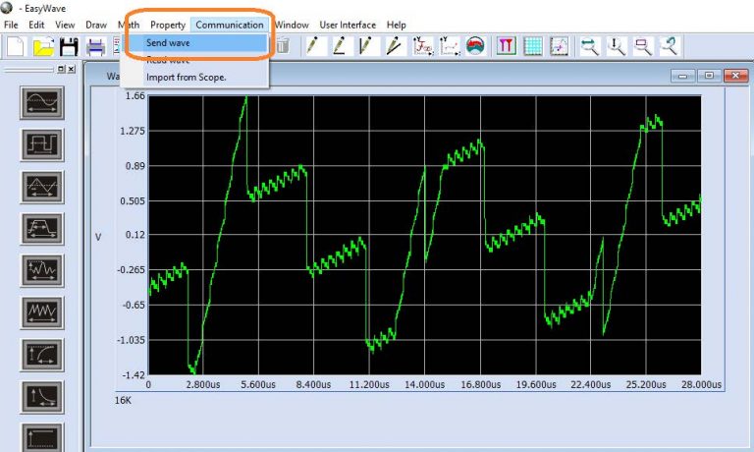754x452 pixels.
Task: Click the Print toolbar icon
Action: pos(95,46)
